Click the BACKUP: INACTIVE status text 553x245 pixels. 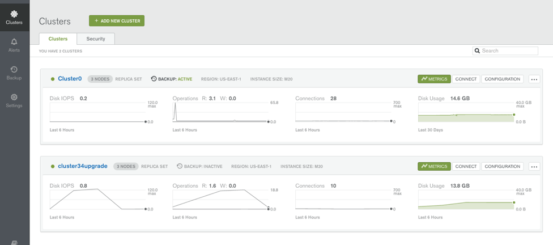tap(203, 166)
